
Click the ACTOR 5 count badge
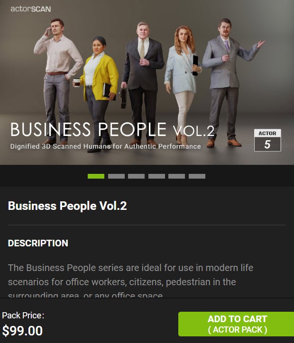267,140
